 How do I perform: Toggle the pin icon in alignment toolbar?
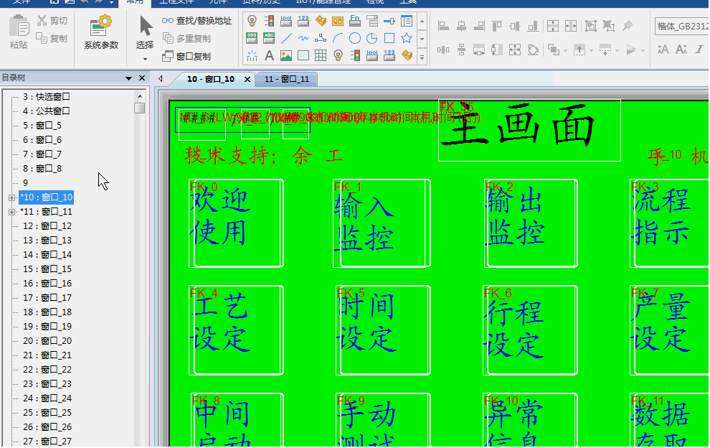click(x=628, y=26)
